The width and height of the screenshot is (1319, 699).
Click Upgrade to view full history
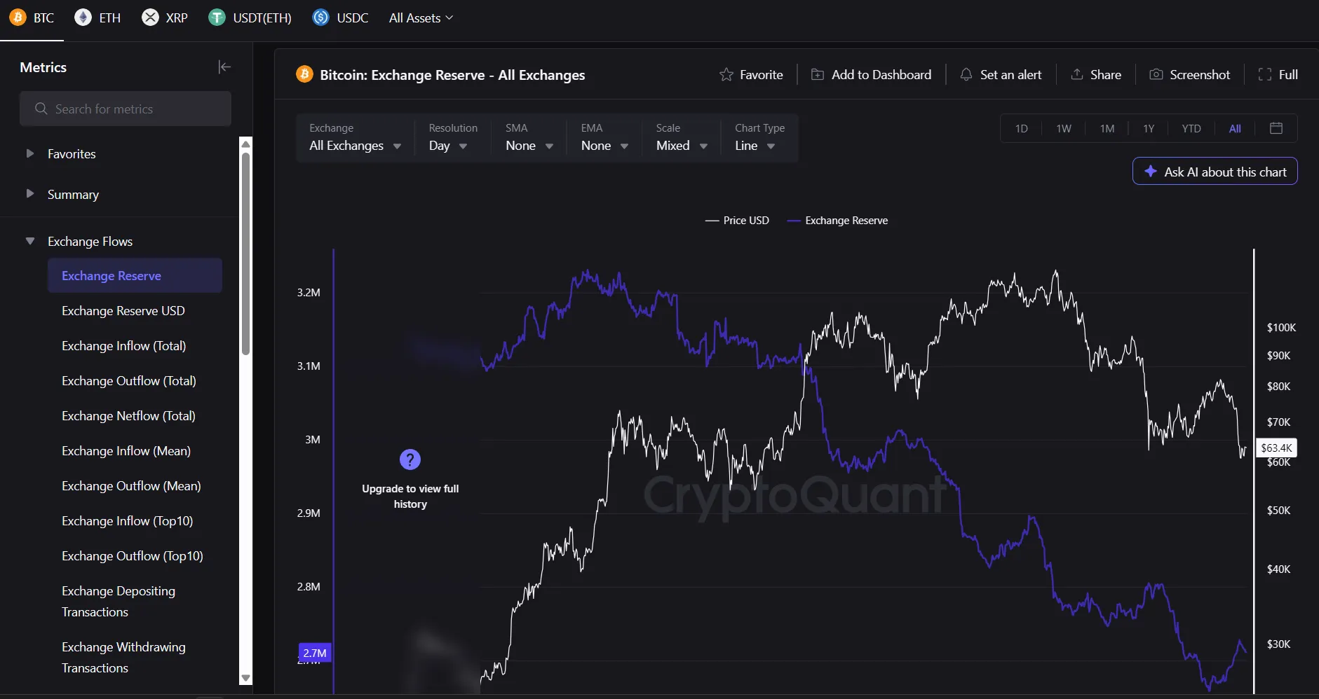410,496
